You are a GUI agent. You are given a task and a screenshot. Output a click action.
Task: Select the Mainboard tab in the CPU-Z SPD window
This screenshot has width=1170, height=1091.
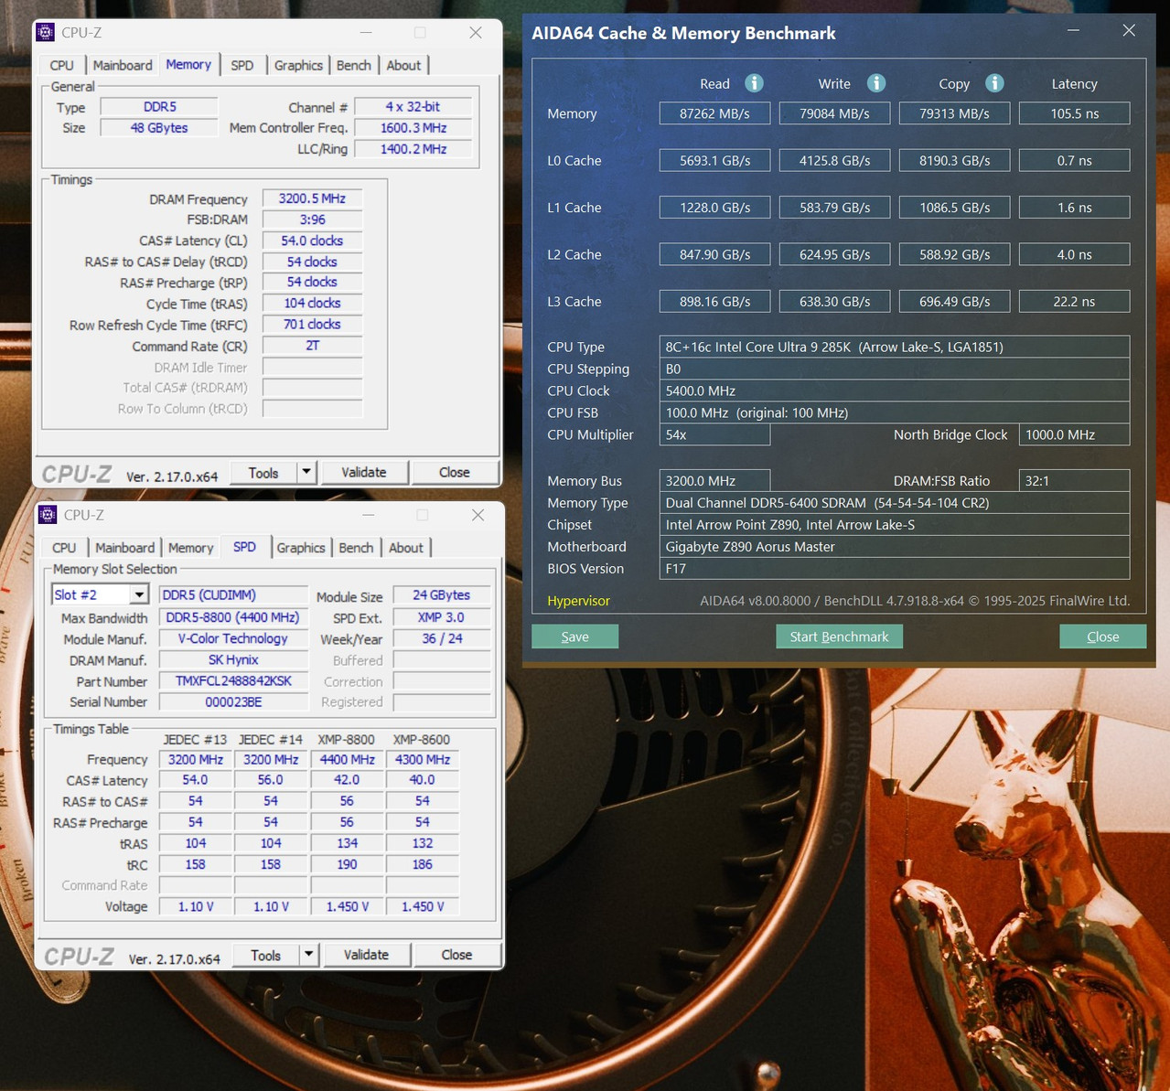[125, 548]
